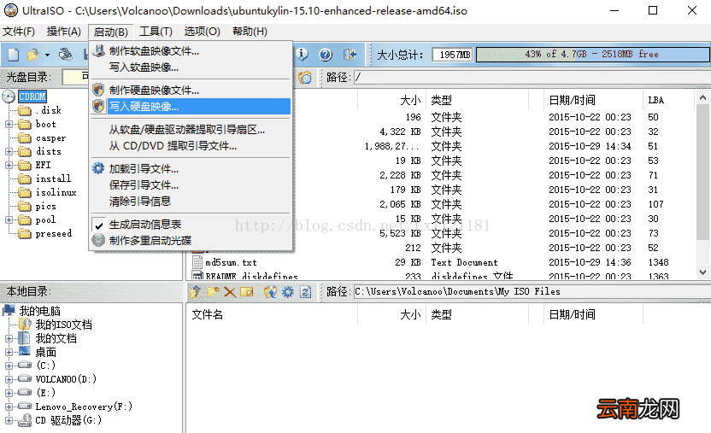Viewport: 711px width, 433px height.
Task: Select the casper folder in tree
Action: 50,138
